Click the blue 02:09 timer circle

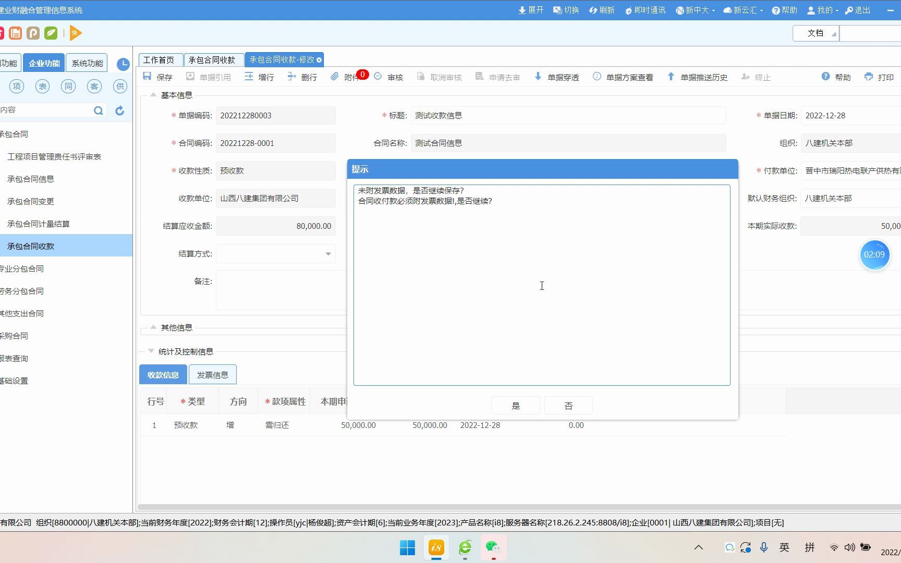coord(874,254)
